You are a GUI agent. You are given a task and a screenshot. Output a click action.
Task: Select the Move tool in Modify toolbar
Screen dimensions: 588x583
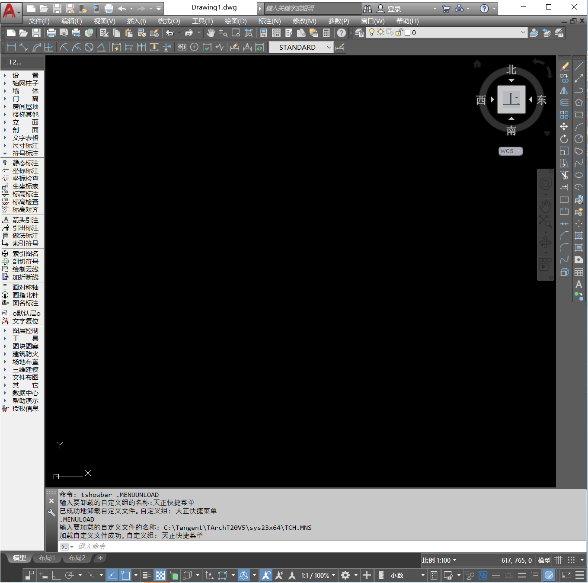(x=564, y=127)
